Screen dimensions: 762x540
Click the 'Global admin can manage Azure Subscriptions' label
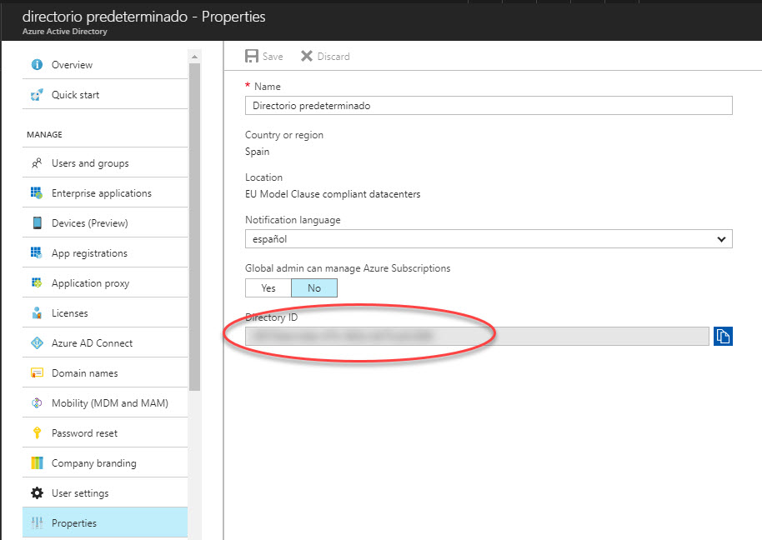pos(348,268)
